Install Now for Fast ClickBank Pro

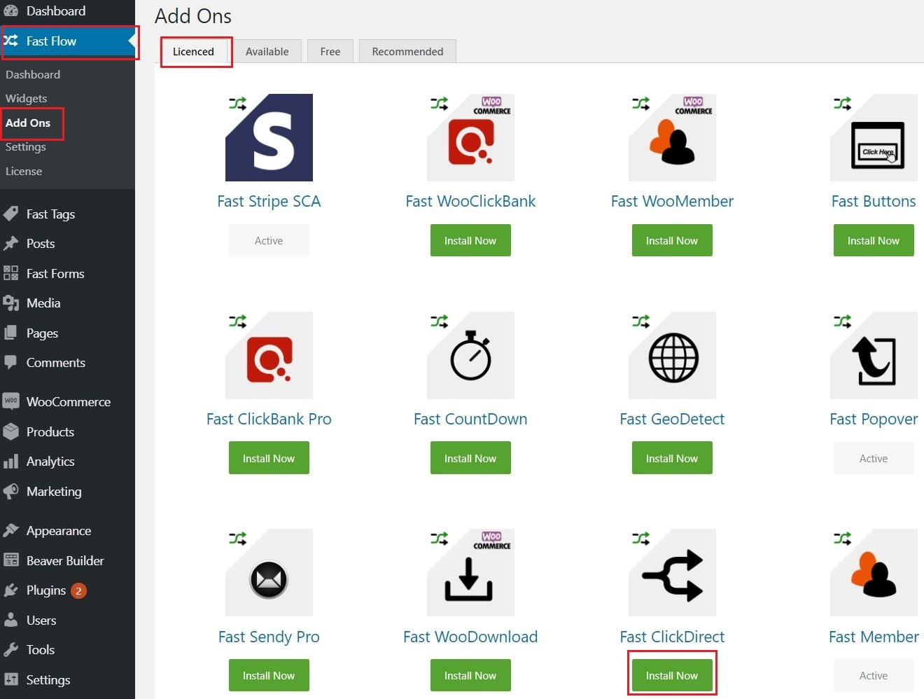point(269,458)
